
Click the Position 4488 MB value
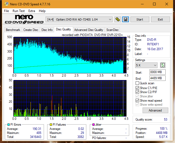(x=162, y=133)
